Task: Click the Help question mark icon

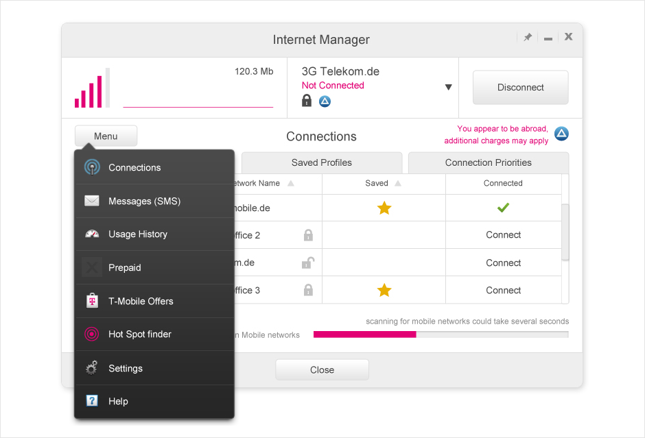Action: [x=92, y=400]
